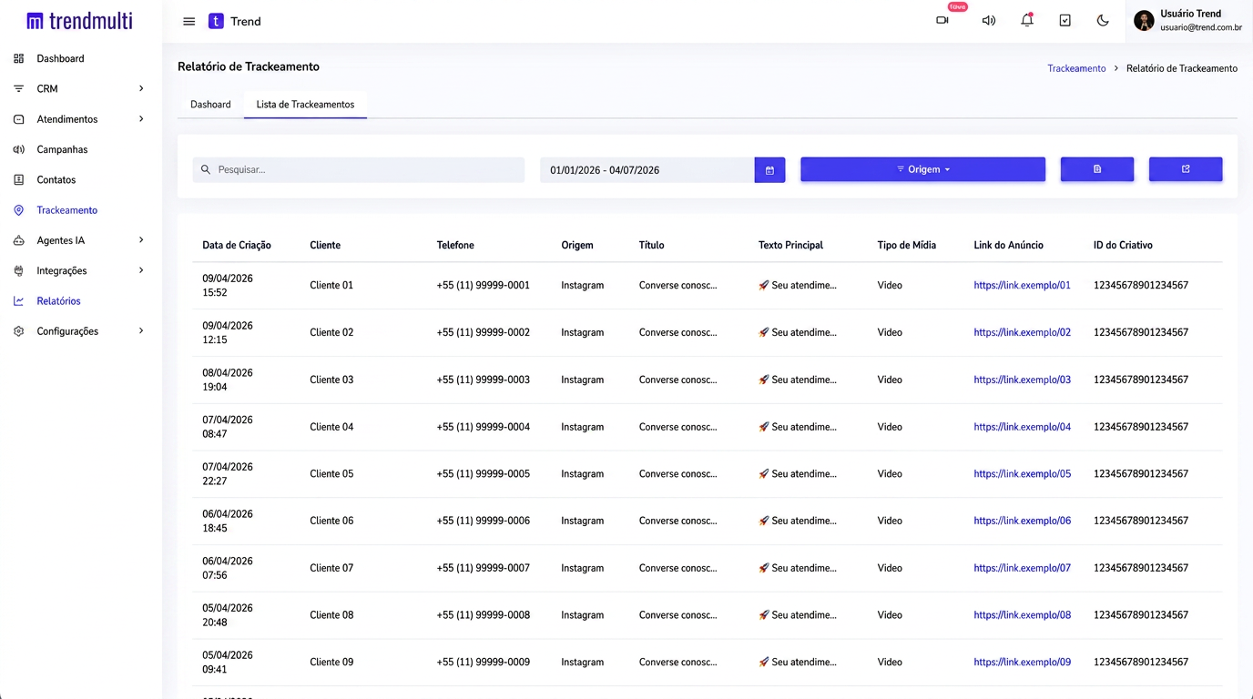Click the Texto Principal column header
Viewport: 1253px width, 699px height.
pos(790,245)
